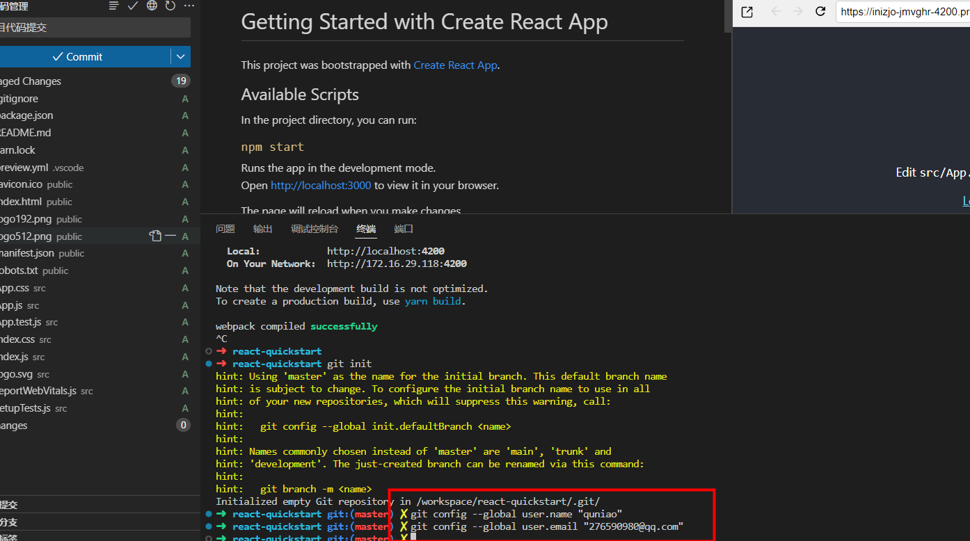The width and height of the screenshot is (970, 541).
Task: Click the git config user.name command line
Action: (x=516, y=514)
